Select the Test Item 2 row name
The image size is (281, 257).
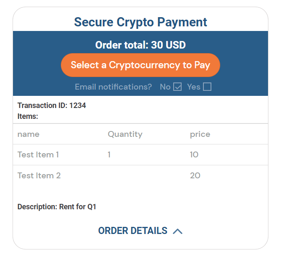click(x=39, y=176)
